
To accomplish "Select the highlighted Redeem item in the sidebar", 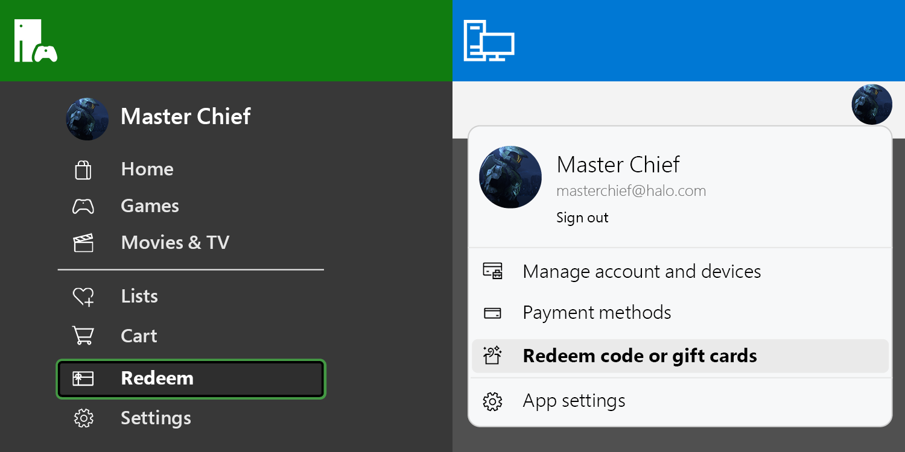I will [191, 378].
